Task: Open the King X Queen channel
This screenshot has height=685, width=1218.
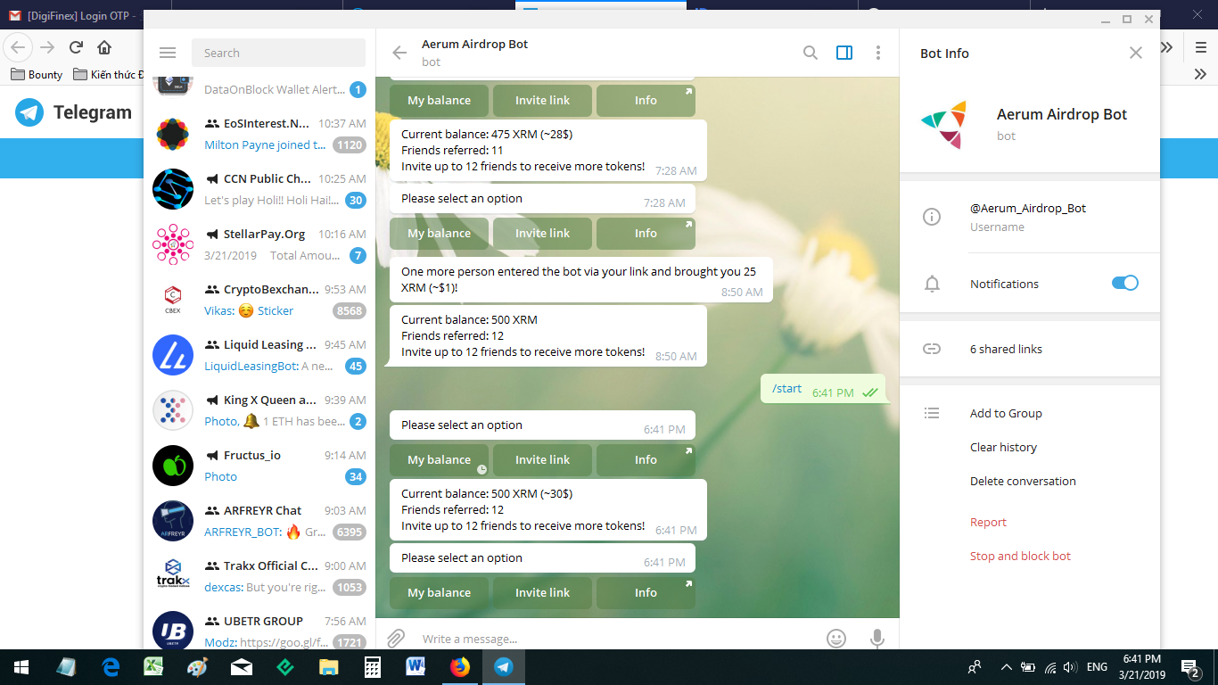Action: [258, 410]
